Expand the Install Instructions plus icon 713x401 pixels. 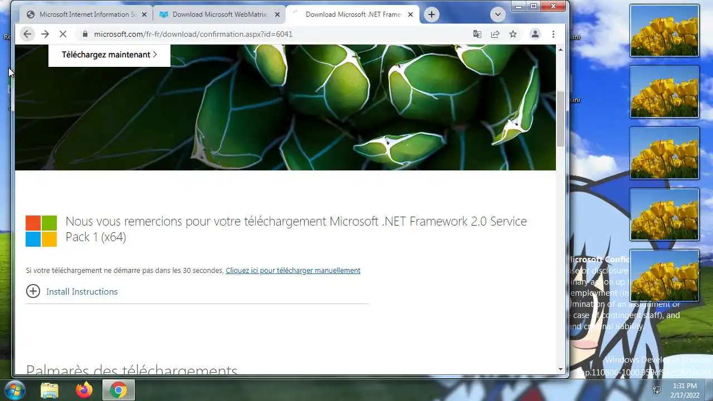(33, 291)
